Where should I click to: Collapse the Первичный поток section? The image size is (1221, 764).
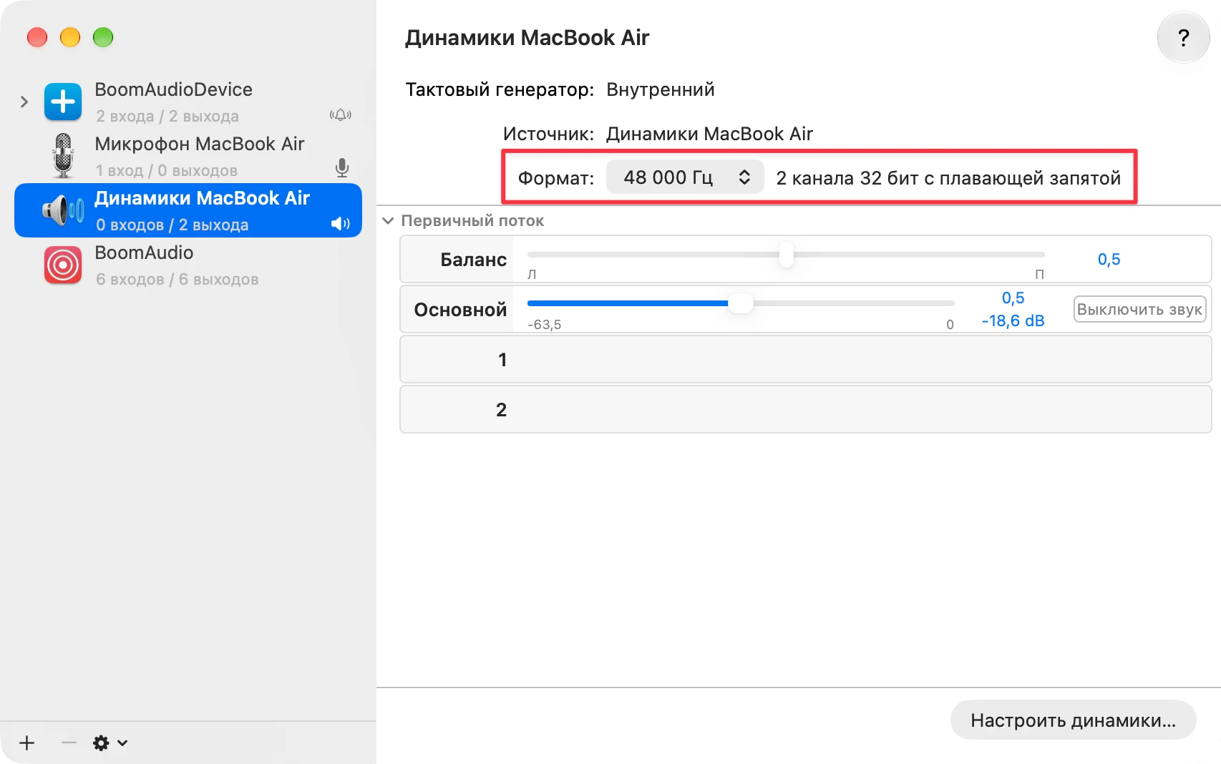click(x=388, y=220)
